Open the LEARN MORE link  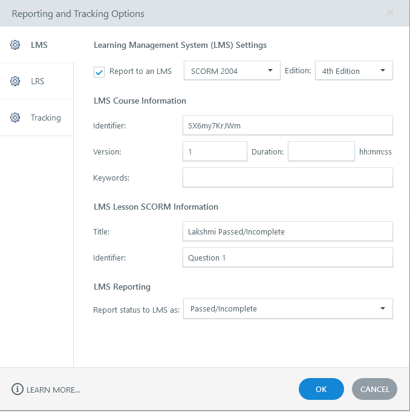coord(53,390)
